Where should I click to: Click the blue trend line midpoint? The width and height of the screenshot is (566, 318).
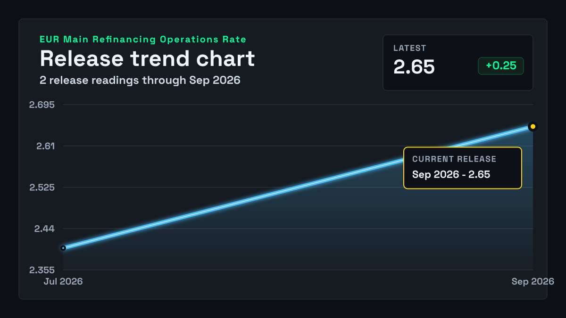pos(298,187)
